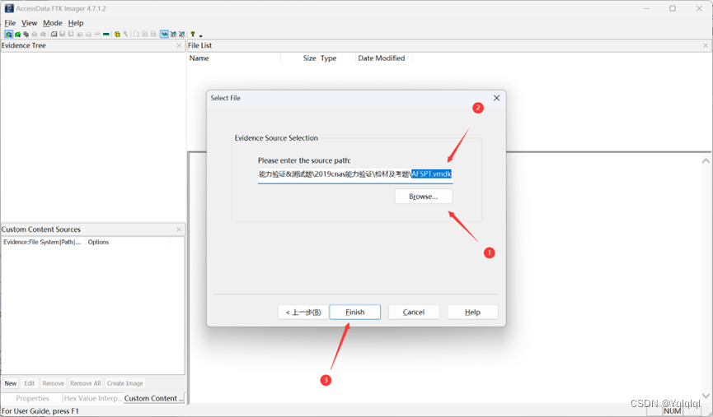713x417 pixels.
Task: Click the yellow help question mark icon
Action: (x=193, y=34)
